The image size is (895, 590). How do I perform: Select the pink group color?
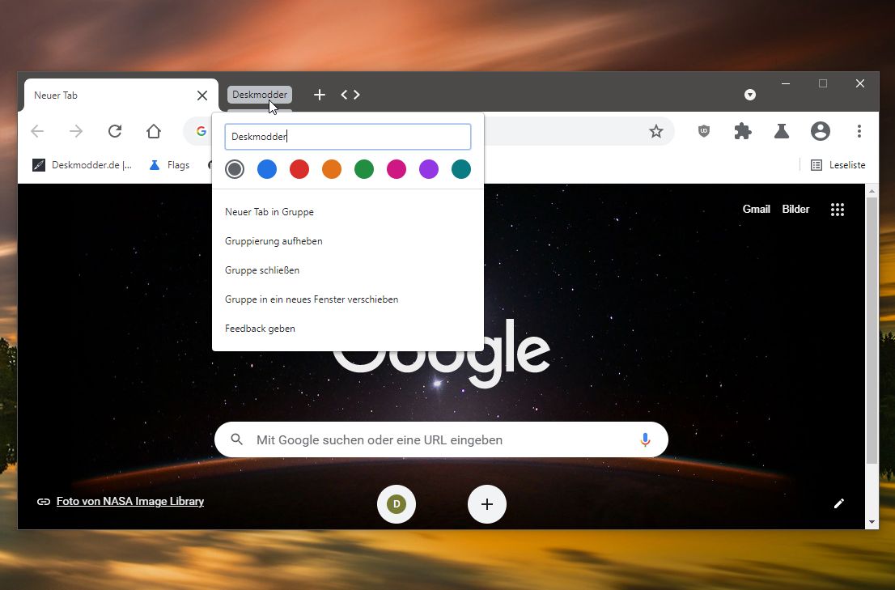pos(397,169)
